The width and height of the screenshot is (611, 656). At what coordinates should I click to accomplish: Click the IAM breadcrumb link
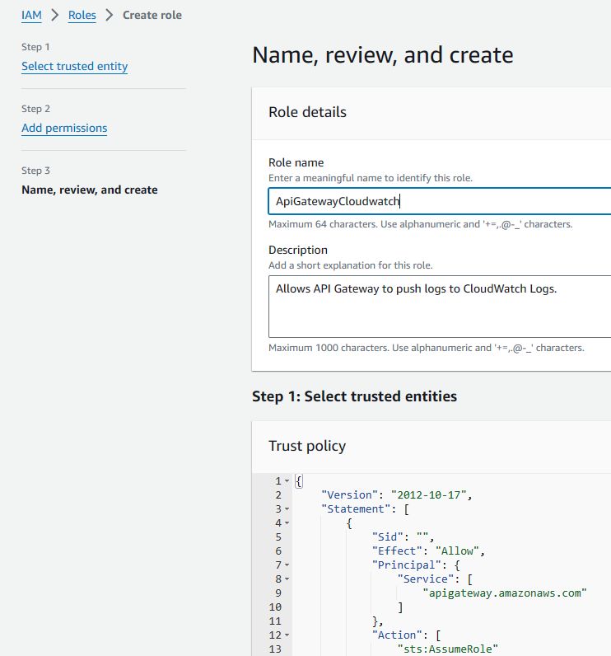[x=31, y=15]
